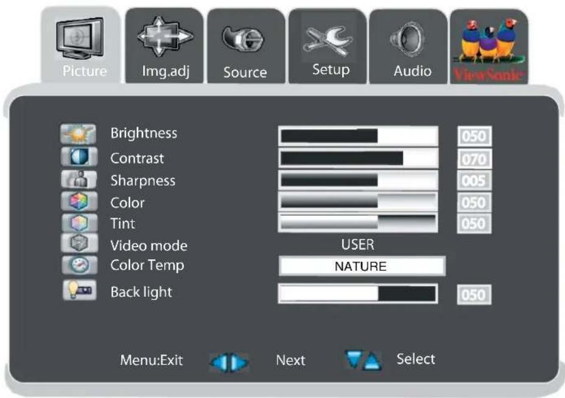Click the Contrast value box 070
565x398 pixels.
coord(474,159)
